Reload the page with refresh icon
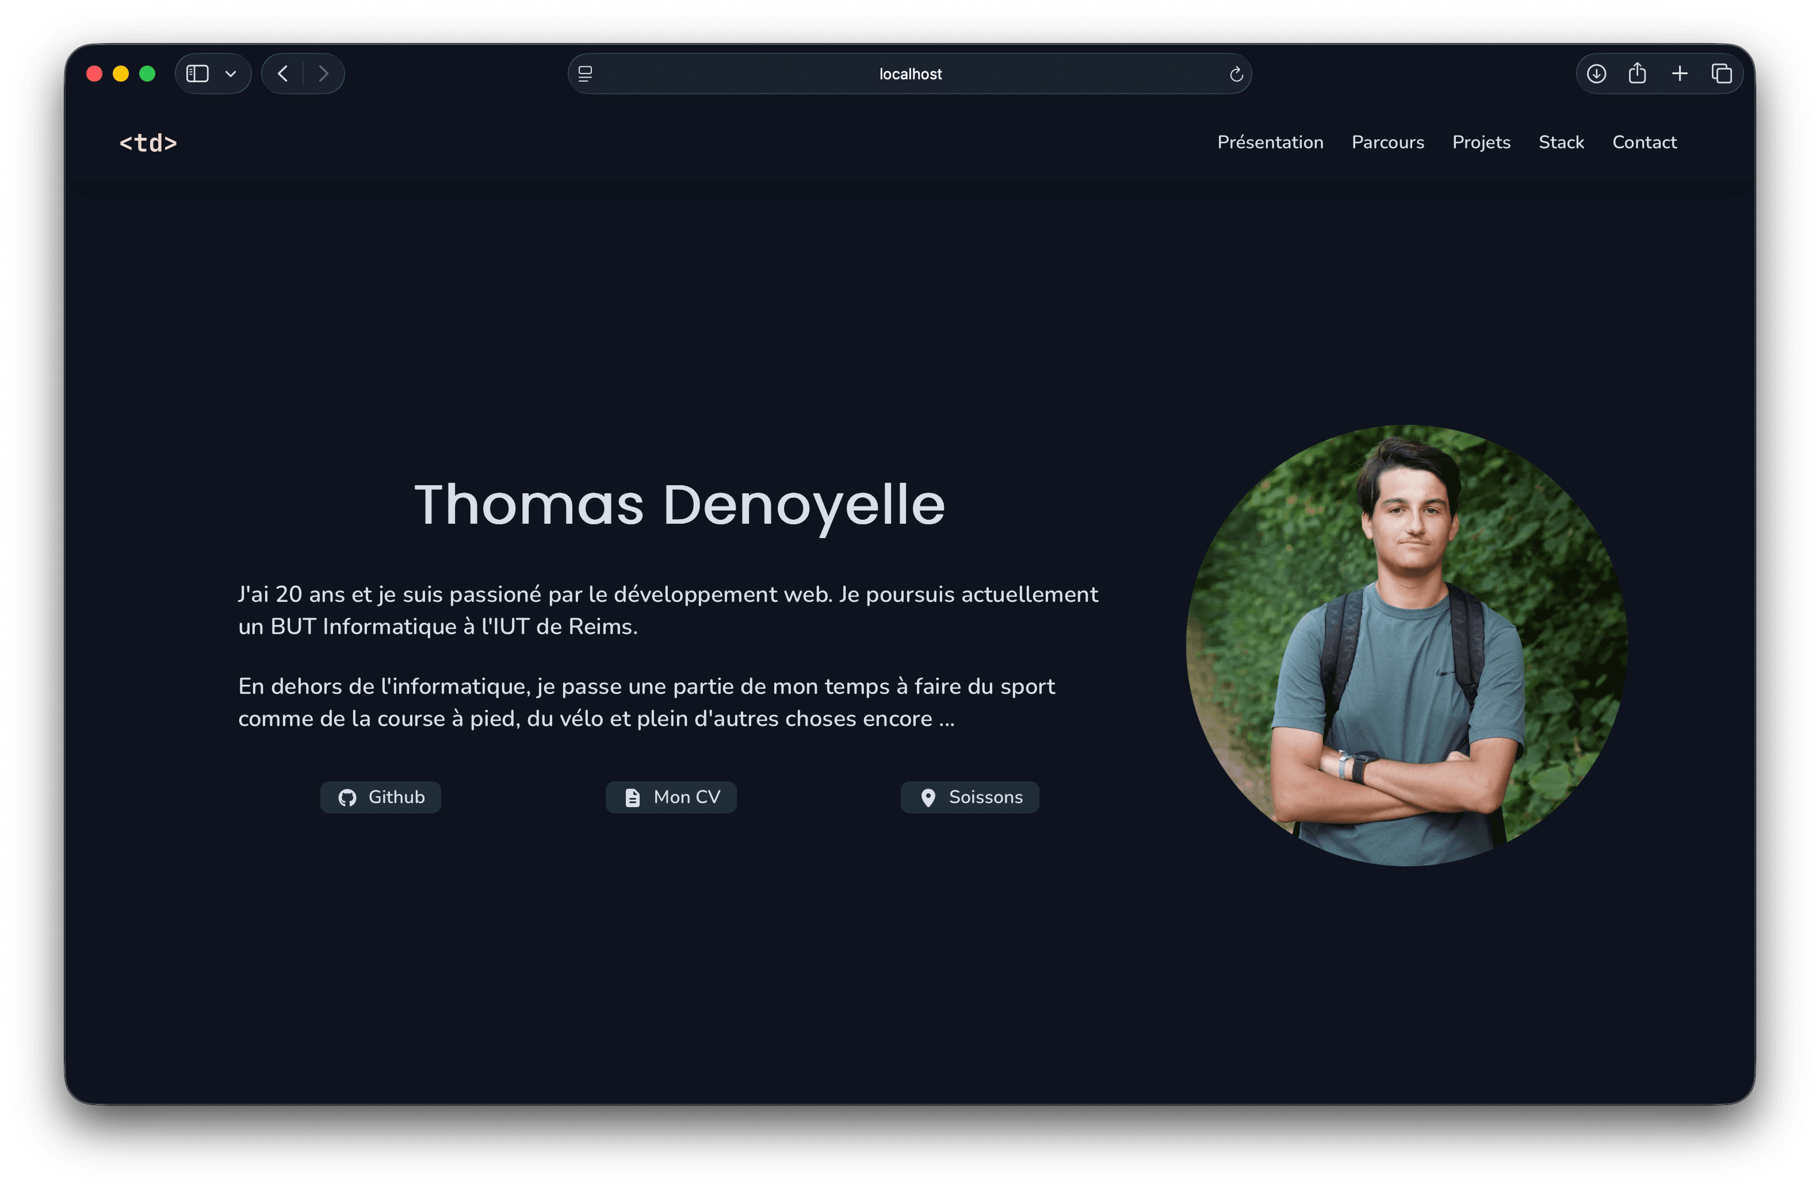Image resolution: width=1820 pixels, height=1190 pixels. [x=1236, y=74]
